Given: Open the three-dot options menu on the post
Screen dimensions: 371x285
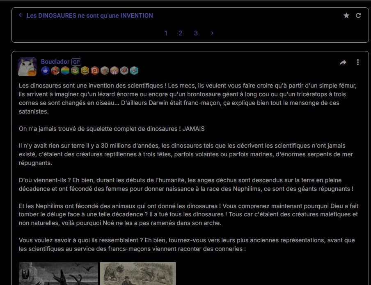Looking at the screenshot, I should coord(358,62).
